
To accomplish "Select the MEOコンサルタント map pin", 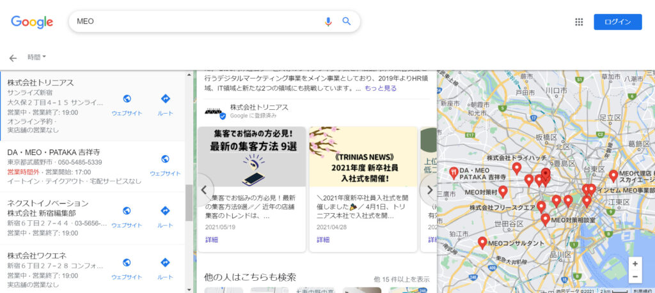I will coord(482,243).
